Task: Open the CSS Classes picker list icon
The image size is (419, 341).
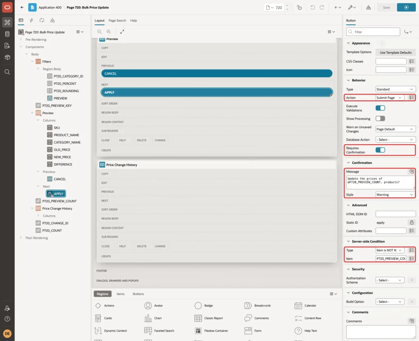Action: (412, 61)
